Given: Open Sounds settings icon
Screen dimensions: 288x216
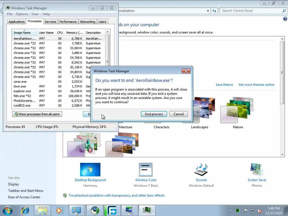Looking at the screenshot, I should [201, 170].
